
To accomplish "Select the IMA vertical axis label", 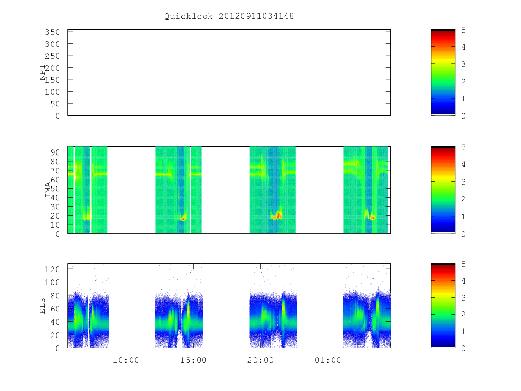I will [47, 190].
